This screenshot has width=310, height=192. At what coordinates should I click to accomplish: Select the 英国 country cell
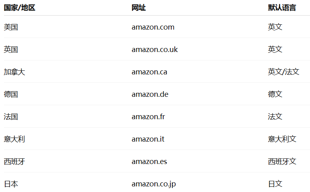click(11, 50)
